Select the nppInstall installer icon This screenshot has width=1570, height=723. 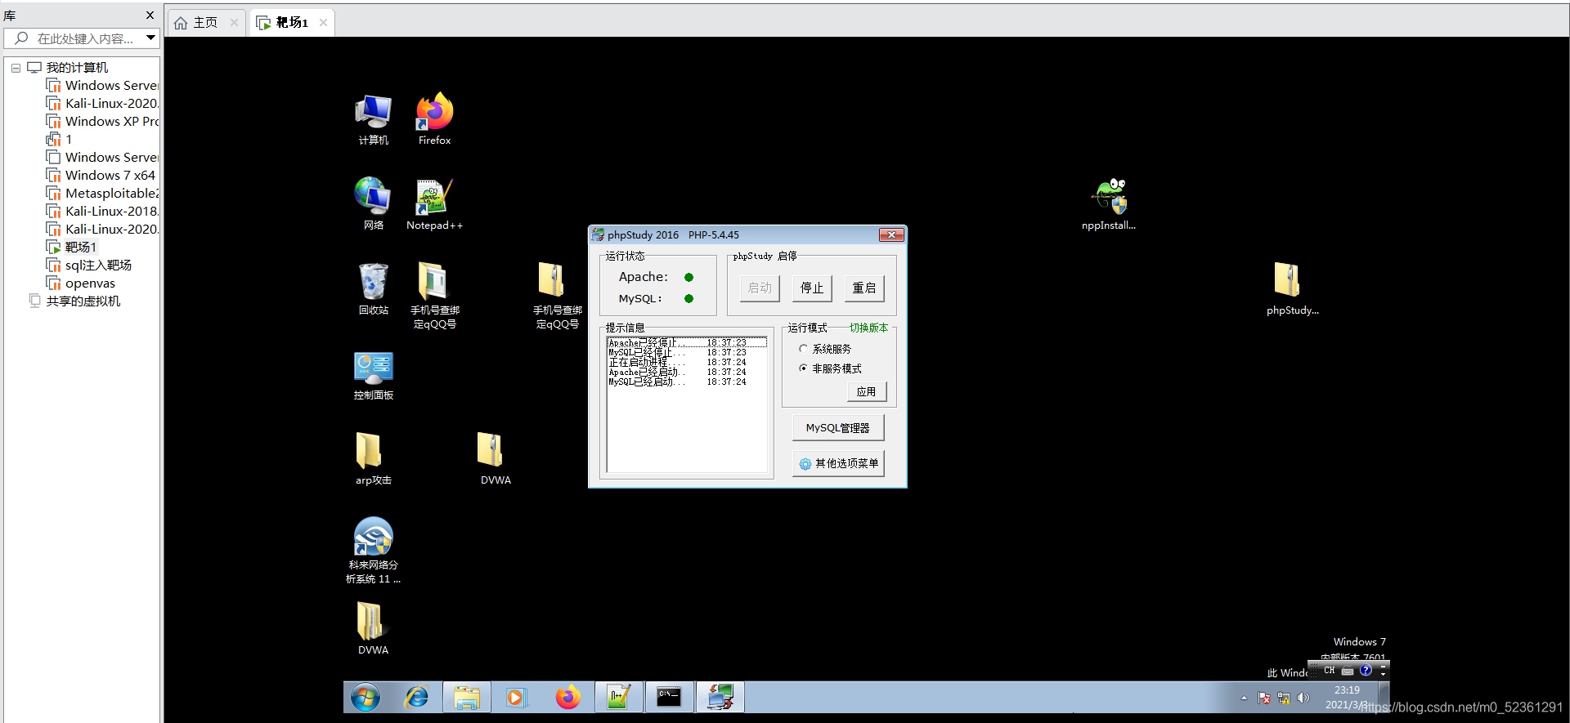[1109, 204]
